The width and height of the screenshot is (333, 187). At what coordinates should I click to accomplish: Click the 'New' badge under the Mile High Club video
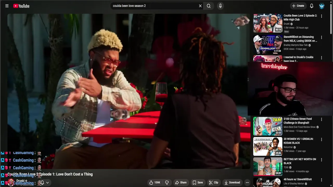(286, 32)
